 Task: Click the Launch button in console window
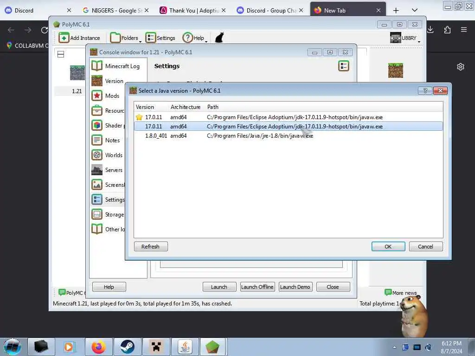[x=219, y=286]
